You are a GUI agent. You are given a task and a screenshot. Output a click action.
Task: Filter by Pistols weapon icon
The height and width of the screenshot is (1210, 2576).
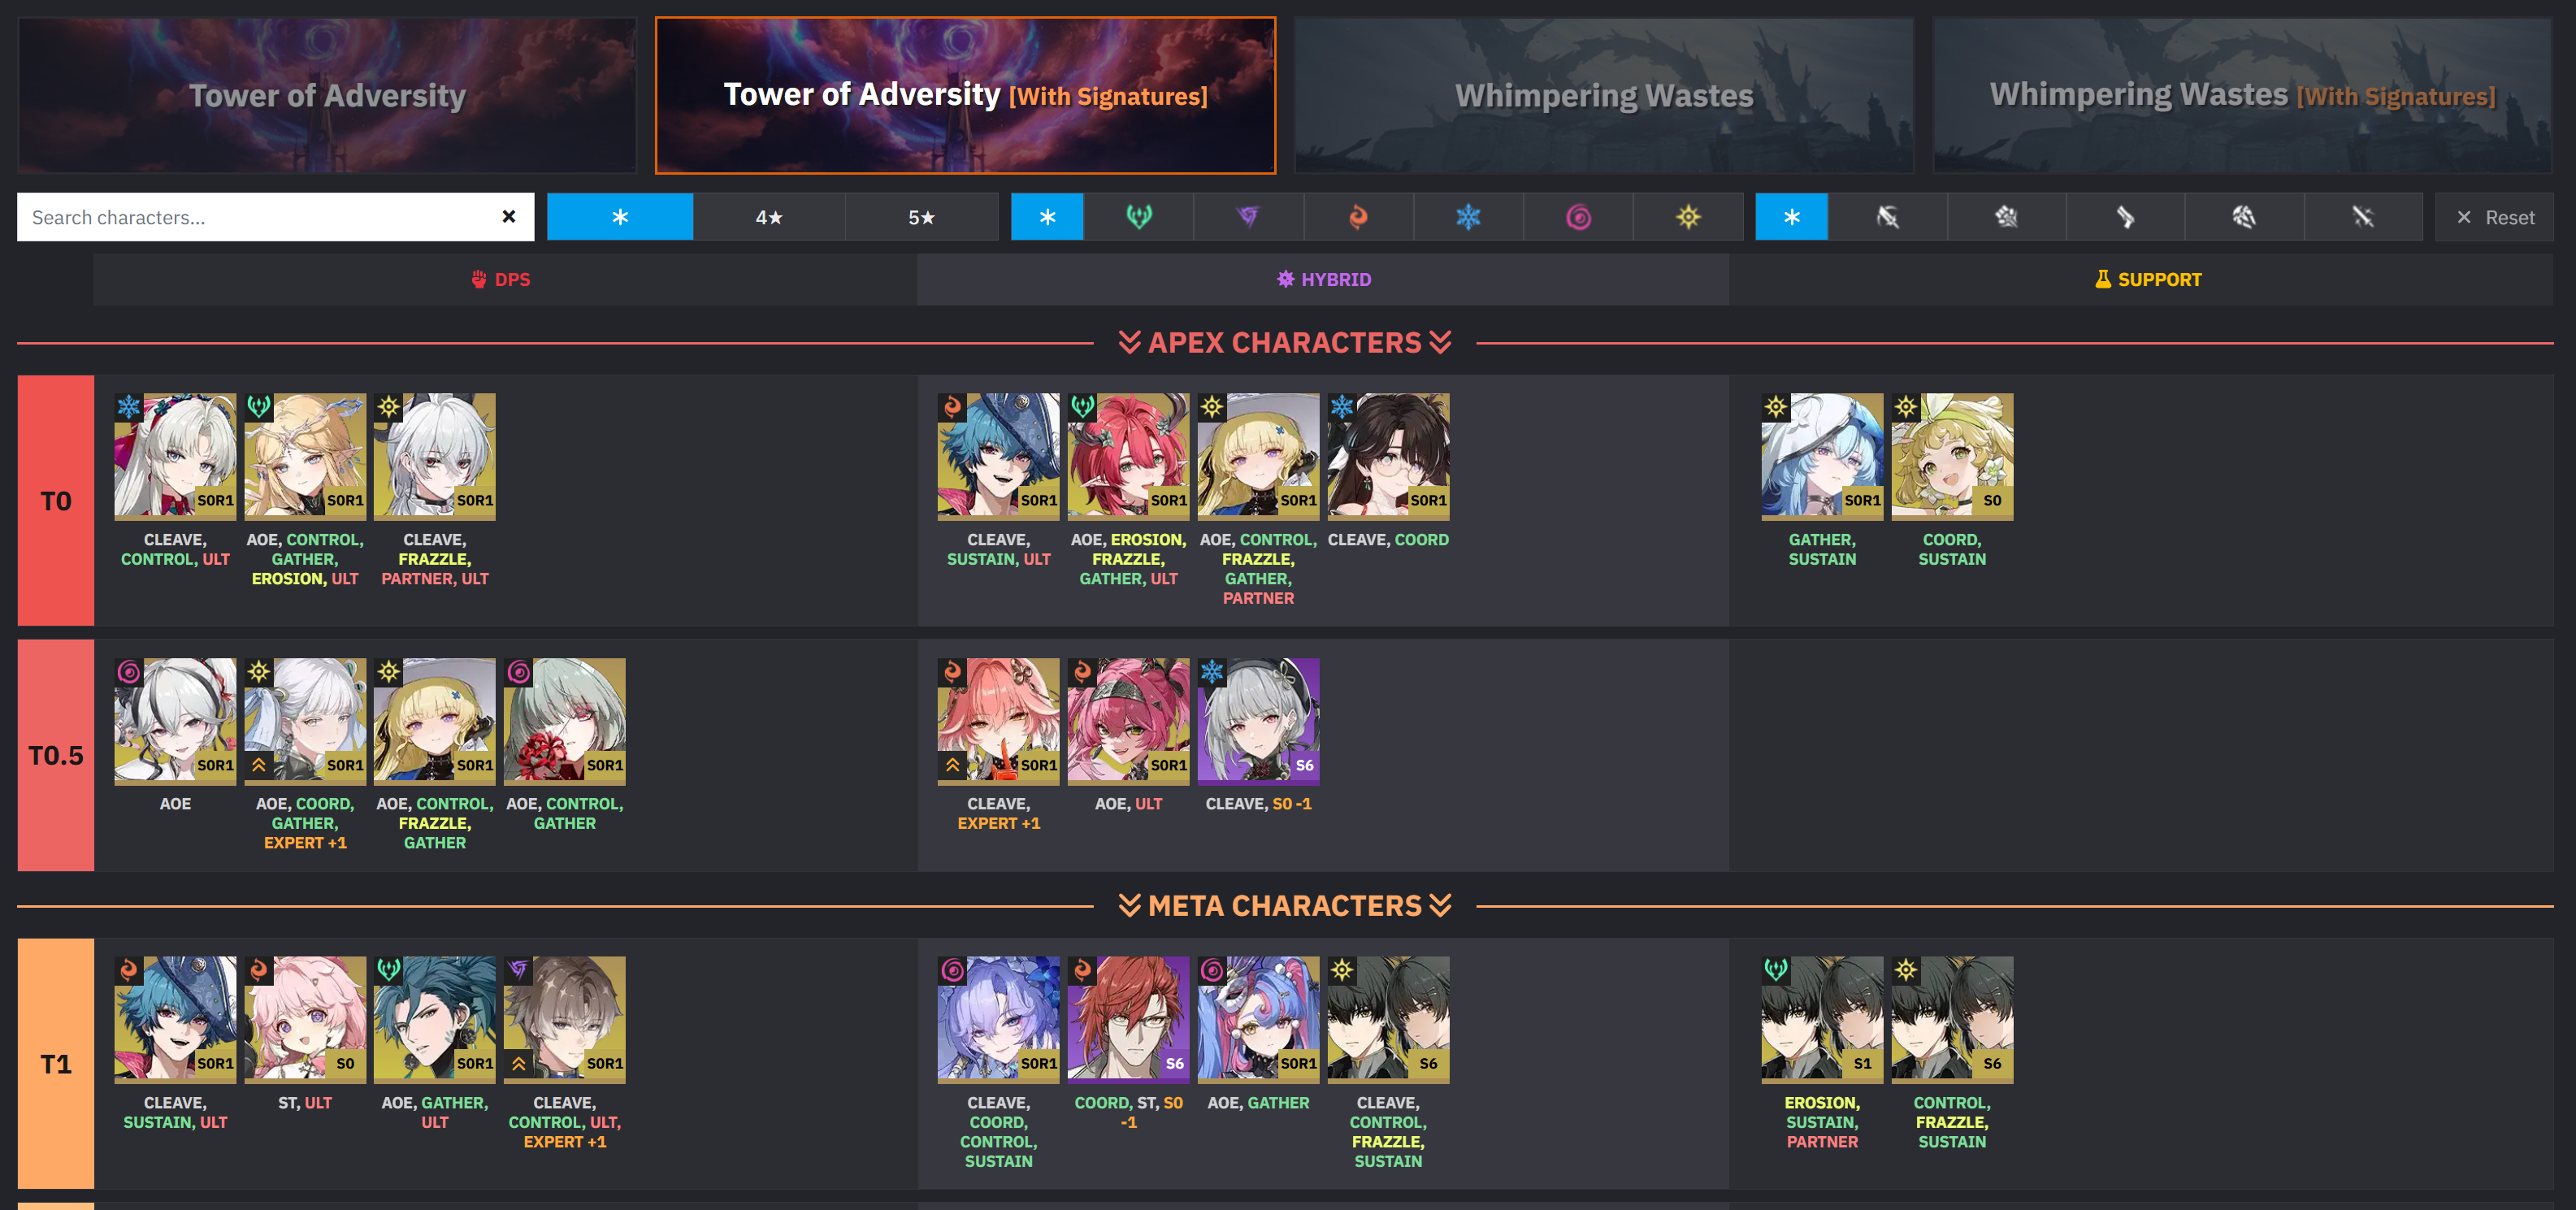[x=2125, y=217]
